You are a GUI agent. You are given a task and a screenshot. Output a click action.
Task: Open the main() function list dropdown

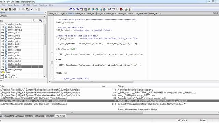pos(215,13)
